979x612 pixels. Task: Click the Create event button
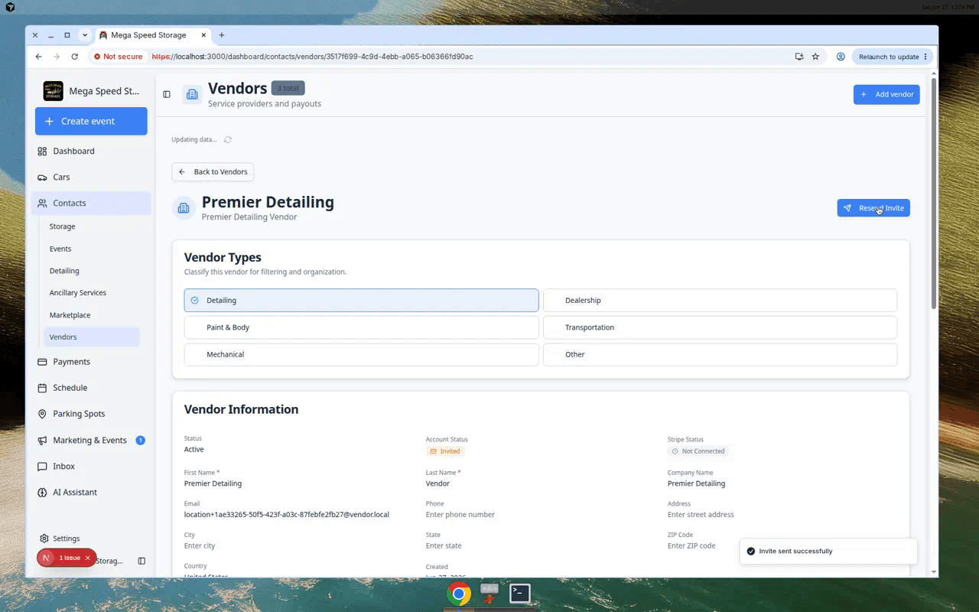91,122
